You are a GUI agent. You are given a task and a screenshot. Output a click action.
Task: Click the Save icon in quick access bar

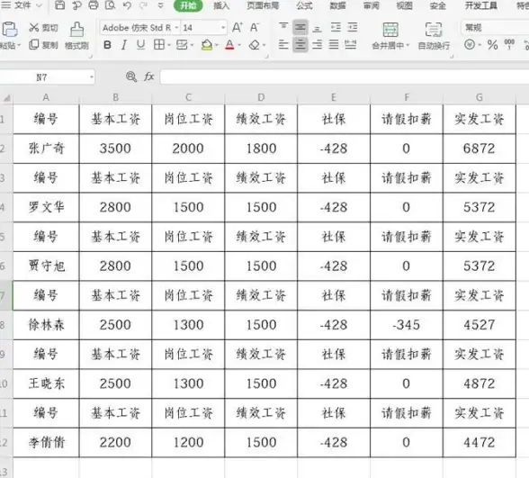pos(59,5)
